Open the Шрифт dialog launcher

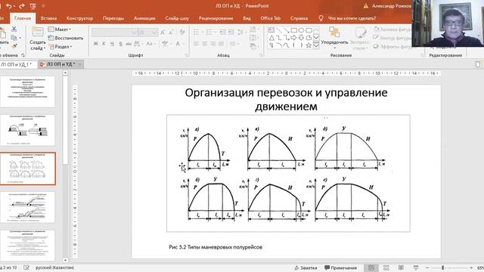coord(186,55)
